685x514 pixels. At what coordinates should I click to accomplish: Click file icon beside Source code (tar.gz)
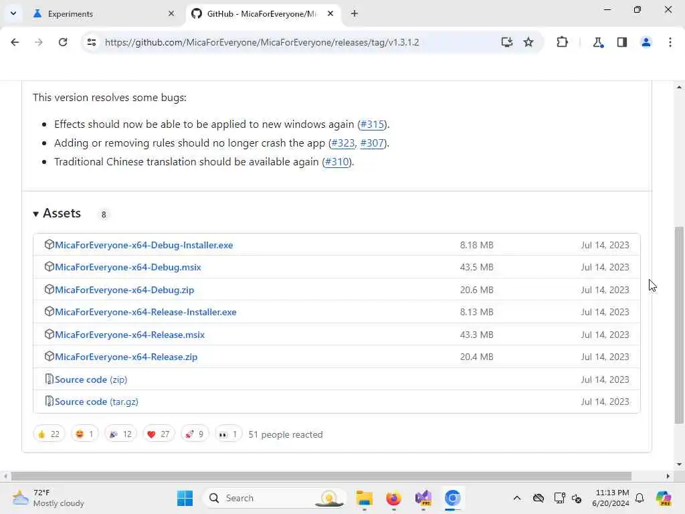[x=49, y=402]
